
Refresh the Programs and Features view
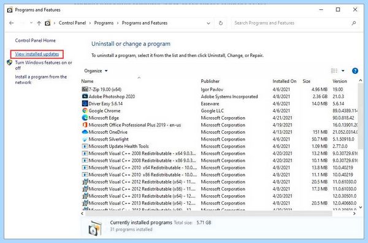[x=221, y=23]
